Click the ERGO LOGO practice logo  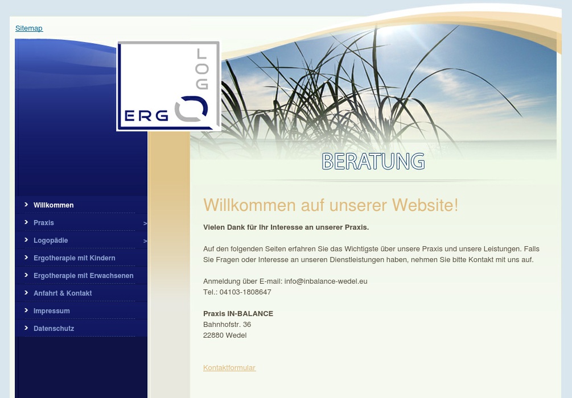(x=168, y=86)
